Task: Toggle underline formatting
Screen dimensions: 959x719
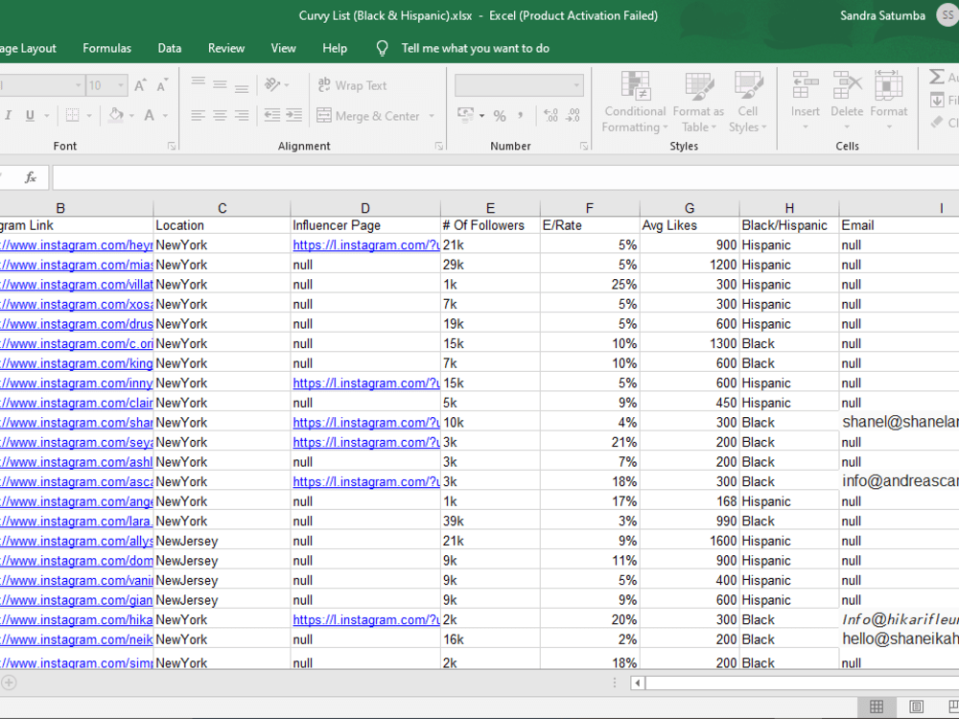Action: click(30, 115)
